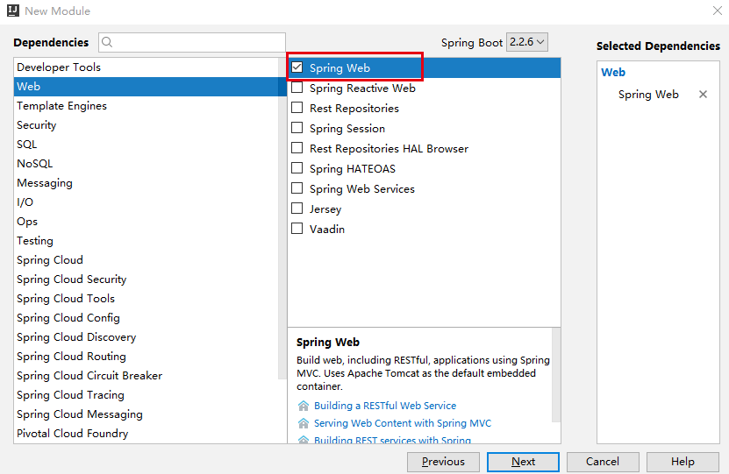
Task: Open Building a RESTful Web Service link
Action: (385, 406)
